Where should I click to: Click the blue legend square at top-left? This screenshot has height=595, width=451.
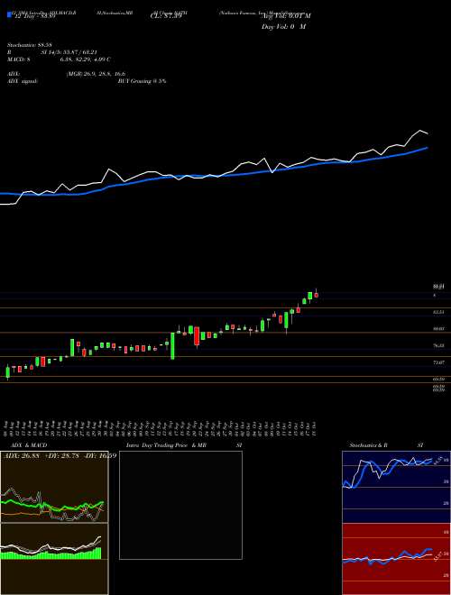[x=10, y=14]
